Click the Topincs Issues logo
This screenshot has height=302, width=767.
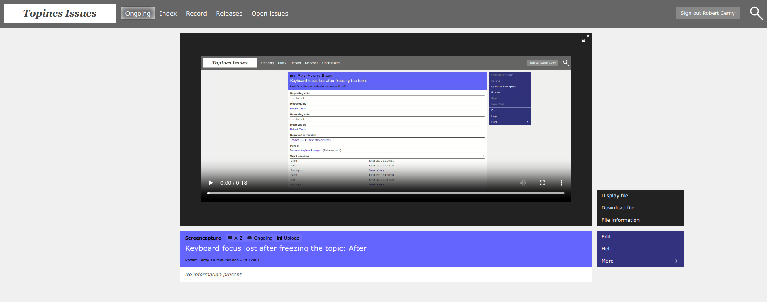(60, 13)
